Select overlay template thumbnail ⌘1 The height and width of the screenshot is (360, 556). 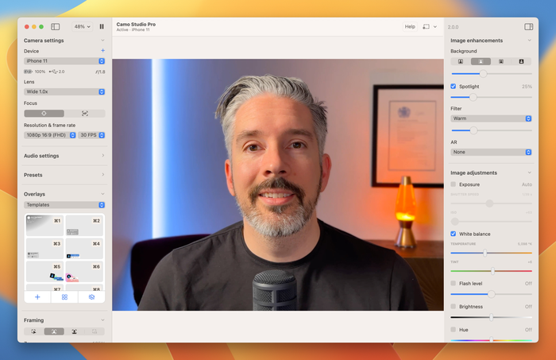(44, 226)
